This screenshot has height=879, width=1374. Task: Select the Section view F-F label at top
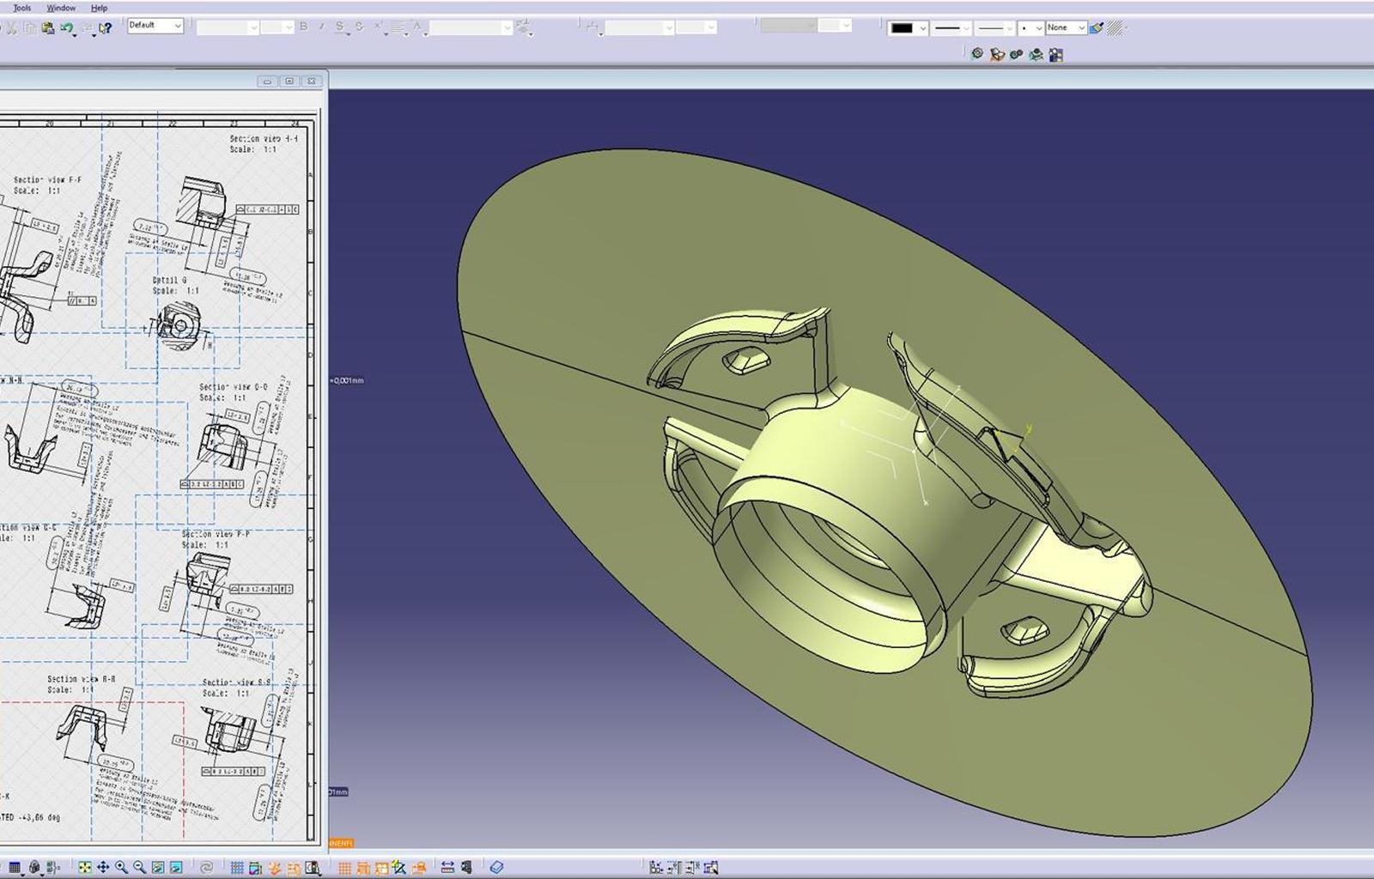click(47, 180)
